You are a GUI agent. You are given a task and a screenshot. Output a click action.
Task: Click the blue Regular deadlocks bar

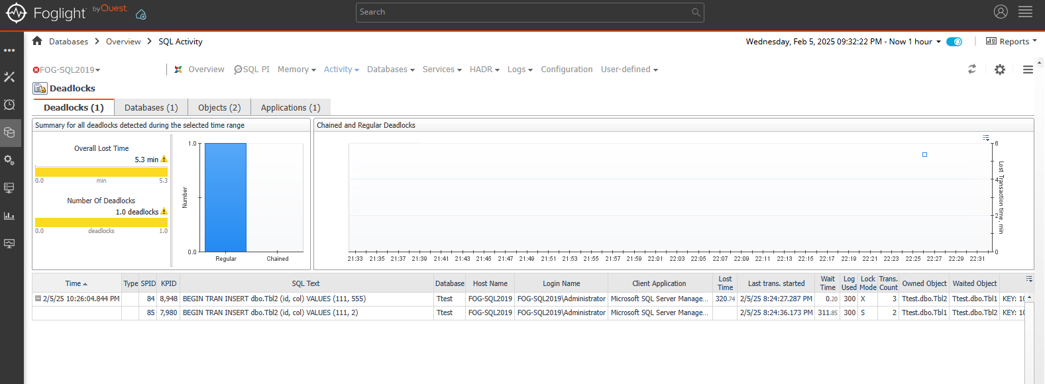(x=226, y=197)
